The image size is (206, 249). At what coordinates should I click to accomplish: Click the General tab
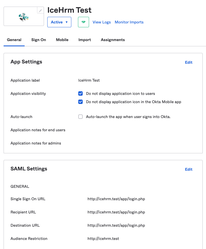(x=14, y=40)
